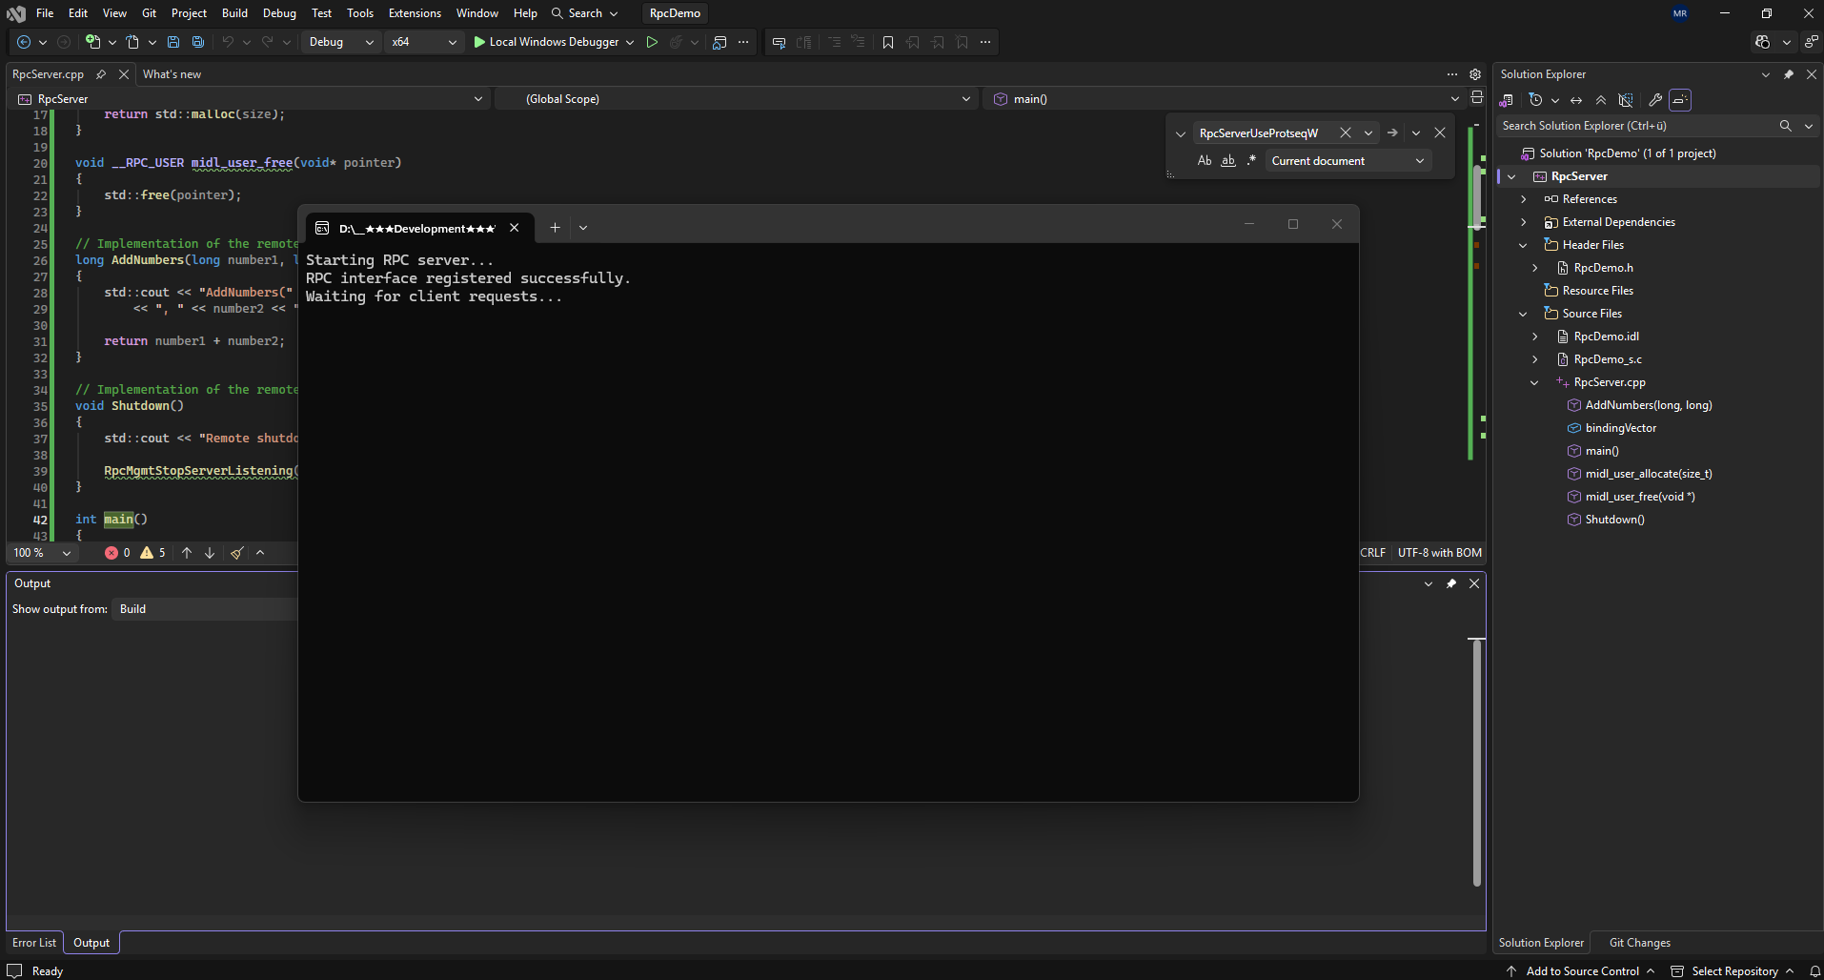Toggle Match case option in find box

[x=1205, y=160]
